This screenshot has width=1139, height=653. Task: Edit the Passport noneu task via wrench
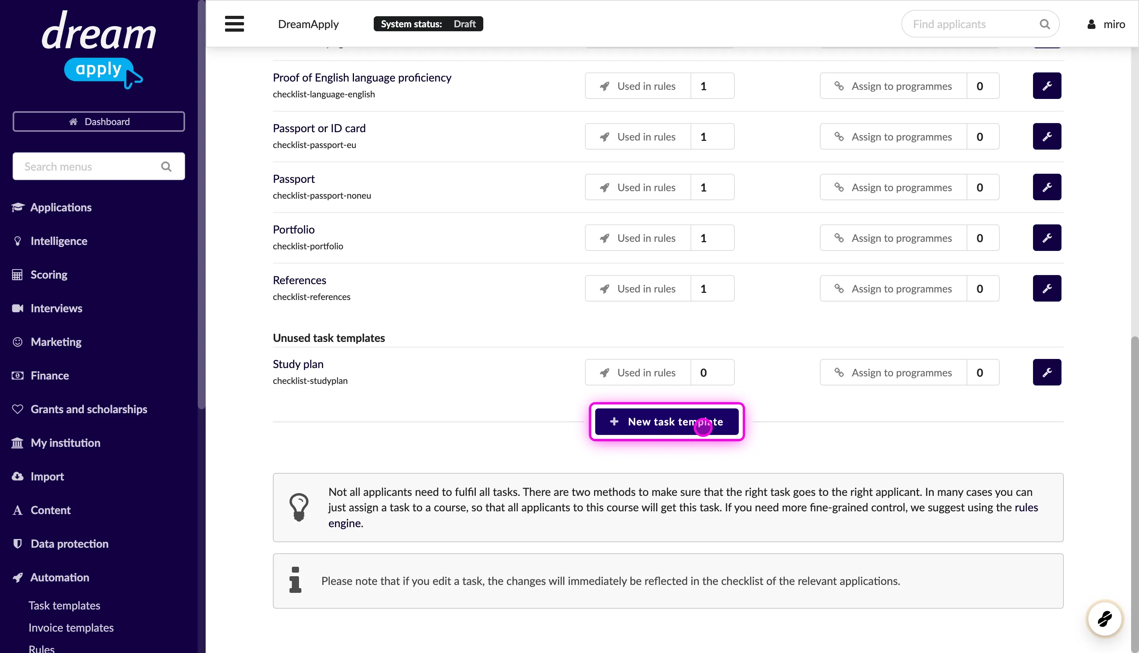1047,187
